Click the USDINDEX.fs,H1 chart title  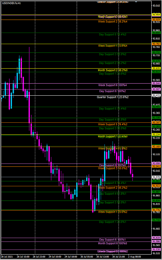click(12, 3)
